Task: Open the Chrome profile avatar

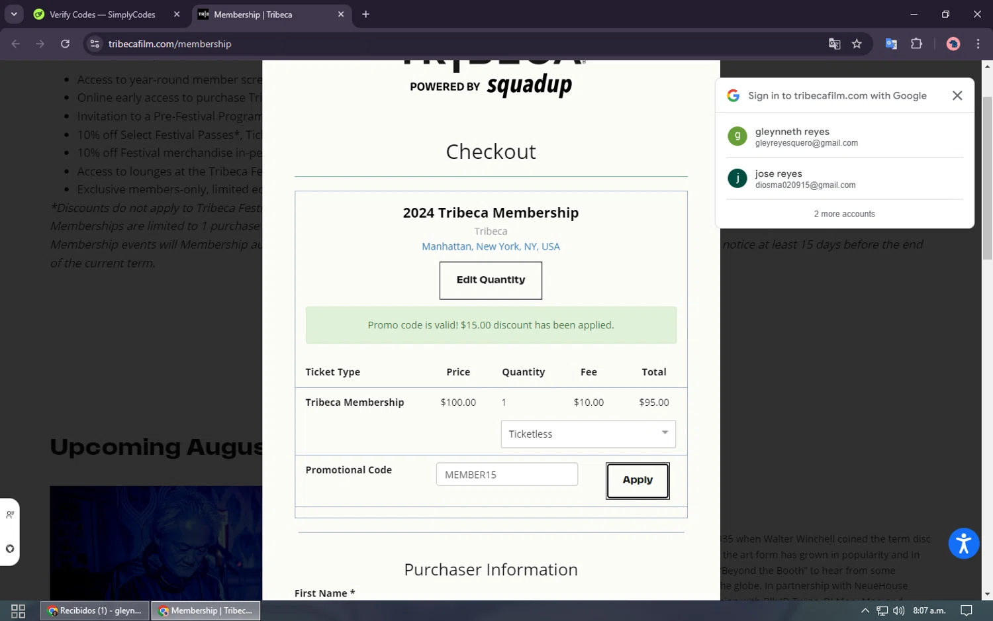Action: pos(953,44)
